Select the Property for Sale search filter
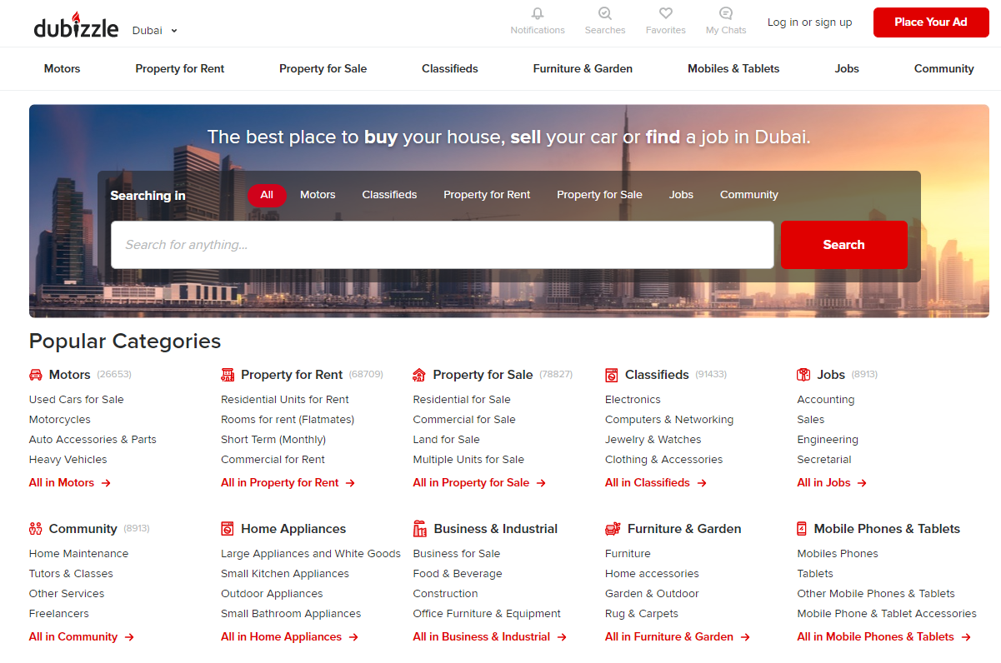This screenshot has width=1001, height=663. 599,195
